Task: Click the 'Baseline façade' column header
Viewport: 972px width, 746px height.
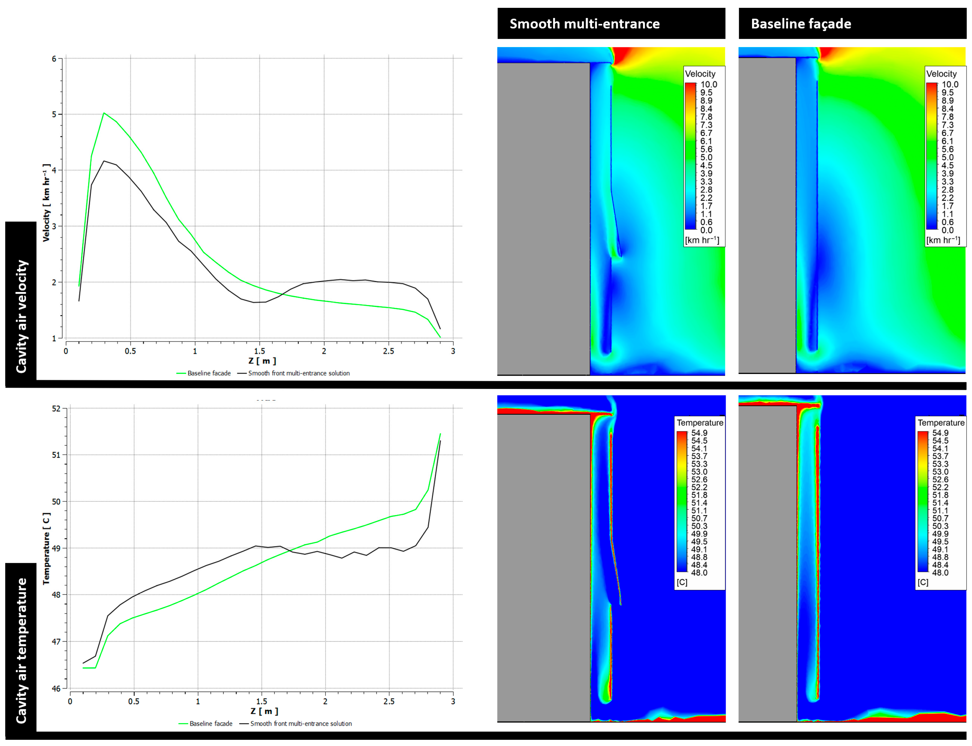Action: click(852, 24)
